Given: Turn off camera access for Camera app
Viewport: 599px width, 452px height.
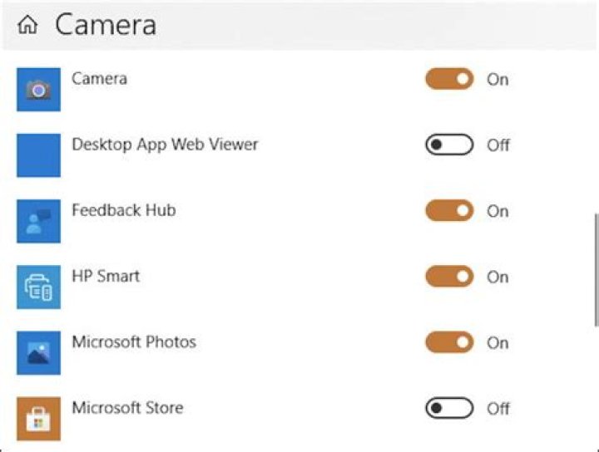Looking at the screenshot, I should point(449,79).
